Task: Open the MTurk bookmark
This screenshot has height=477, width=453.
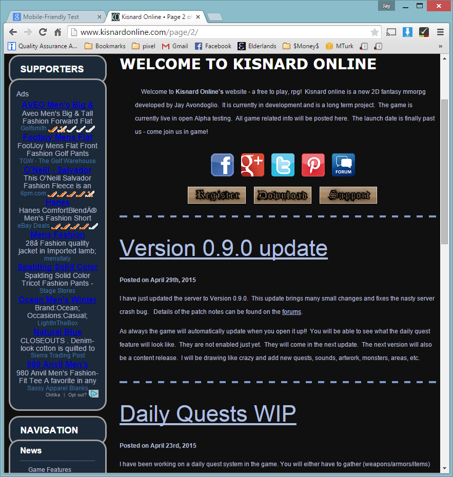Action: click(339, 46)
